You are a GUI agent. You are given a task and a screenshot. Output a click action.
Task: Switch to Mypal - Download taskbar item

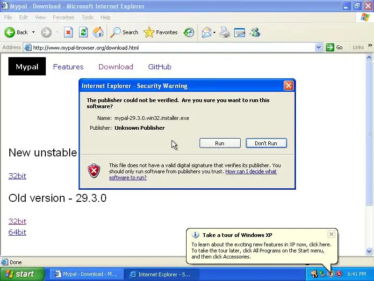pyautogui.click(x=86, y=274)
